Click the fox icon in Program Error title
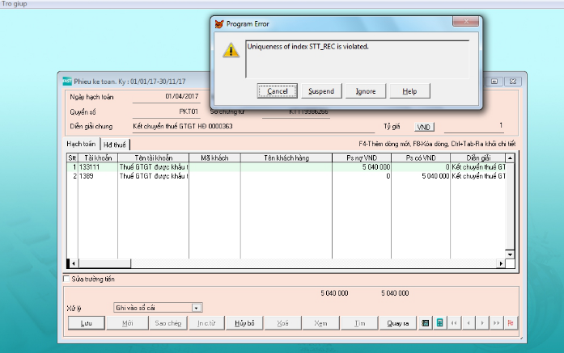This screenshot has width=564, height=353. (217, 23)
